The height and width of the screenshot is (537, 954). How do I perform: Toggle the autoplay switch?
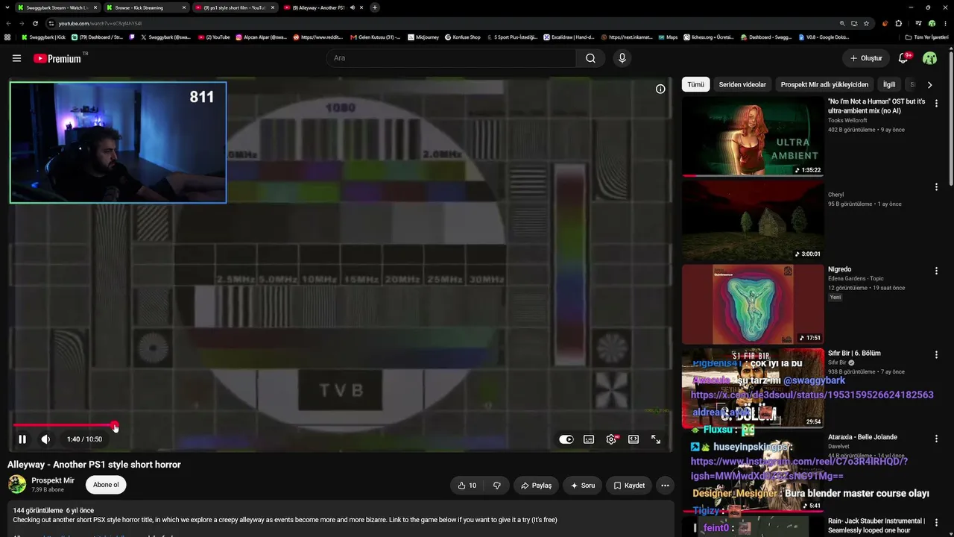pos(566,439)
